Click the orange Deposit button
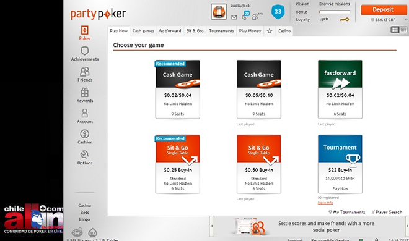 click(x=383, y=10)
